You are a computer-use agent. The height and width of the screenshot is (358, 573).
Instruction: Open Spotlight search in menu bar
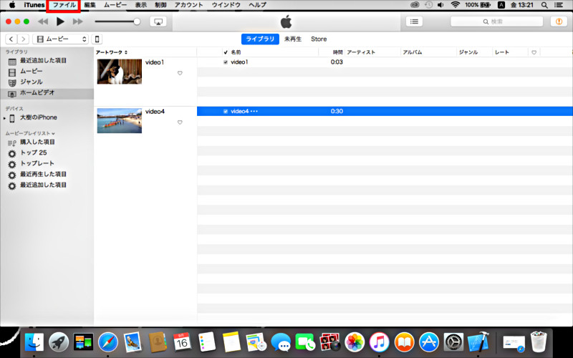point(544,5)
